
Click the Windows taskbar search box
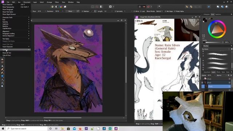pos(27,128)
